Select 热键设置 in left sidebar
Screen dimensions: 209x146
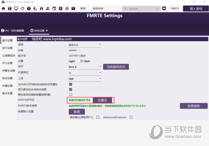(x=7, y=86)
